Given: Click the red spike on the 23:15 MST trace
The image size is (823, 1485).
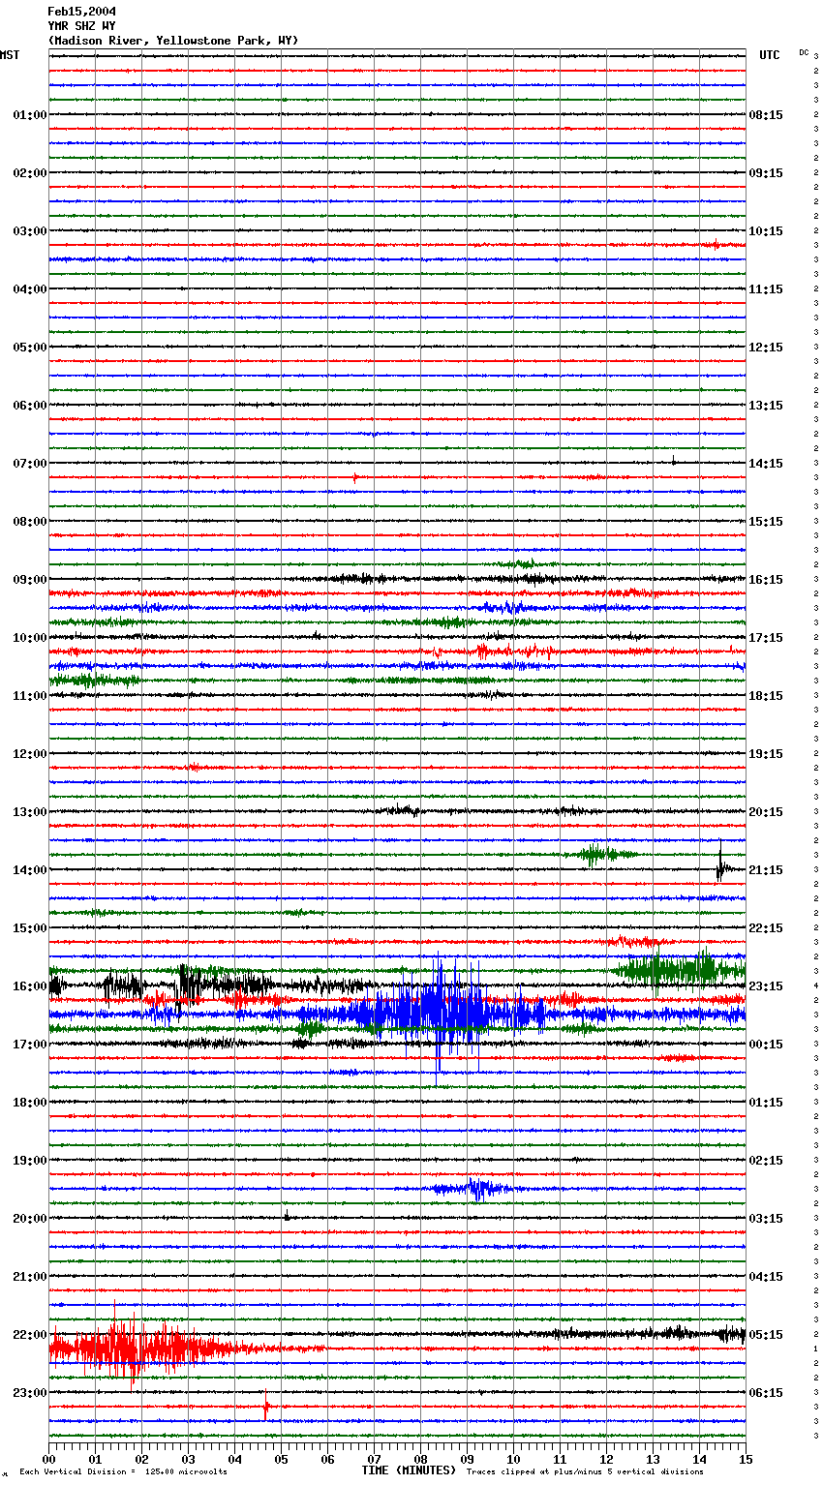Looking at the screenshot, I should coord(266,1405).
